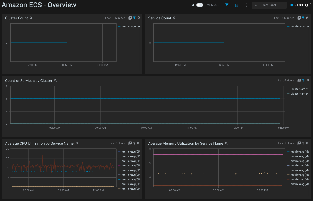Click the blue legend color line on Cluster Count
Viewport: 313px width, 201px height.
(119, 26)
